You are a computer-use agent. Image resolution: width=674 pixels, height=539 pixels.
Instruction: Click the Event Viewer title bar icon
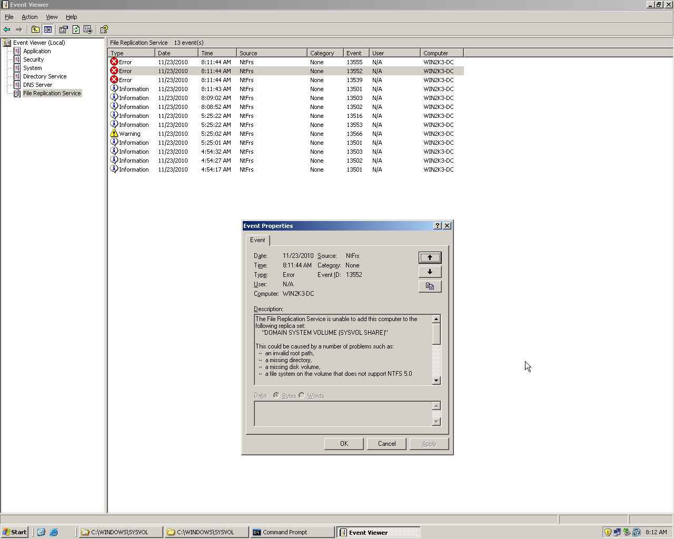point(5,5)
